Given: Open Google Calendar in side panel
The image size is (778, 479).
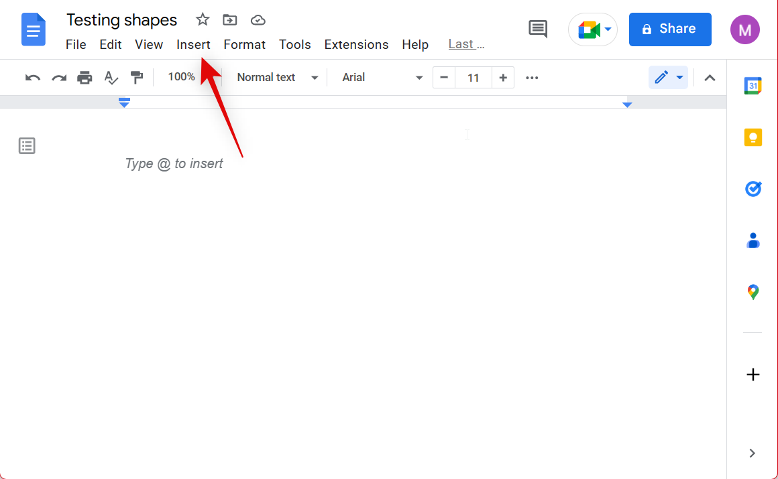Looking at the screenshot, I should pyautogui.click(x=753, y=86).
